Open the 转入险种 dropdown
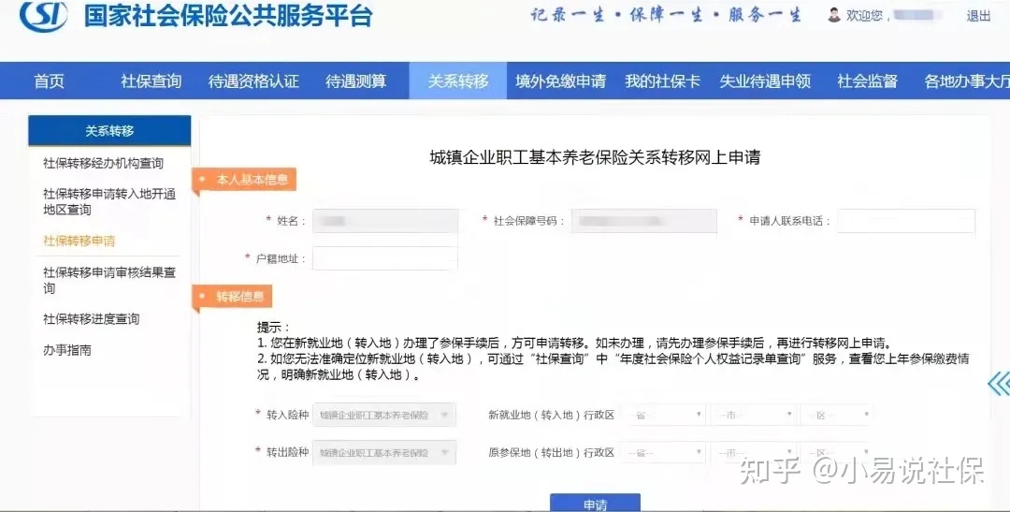1010x512 pixels. pos(384,415)
